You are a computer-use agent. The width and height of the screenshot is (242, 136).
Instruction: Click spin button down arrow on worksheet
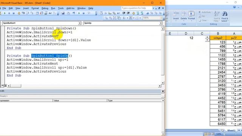207,40
